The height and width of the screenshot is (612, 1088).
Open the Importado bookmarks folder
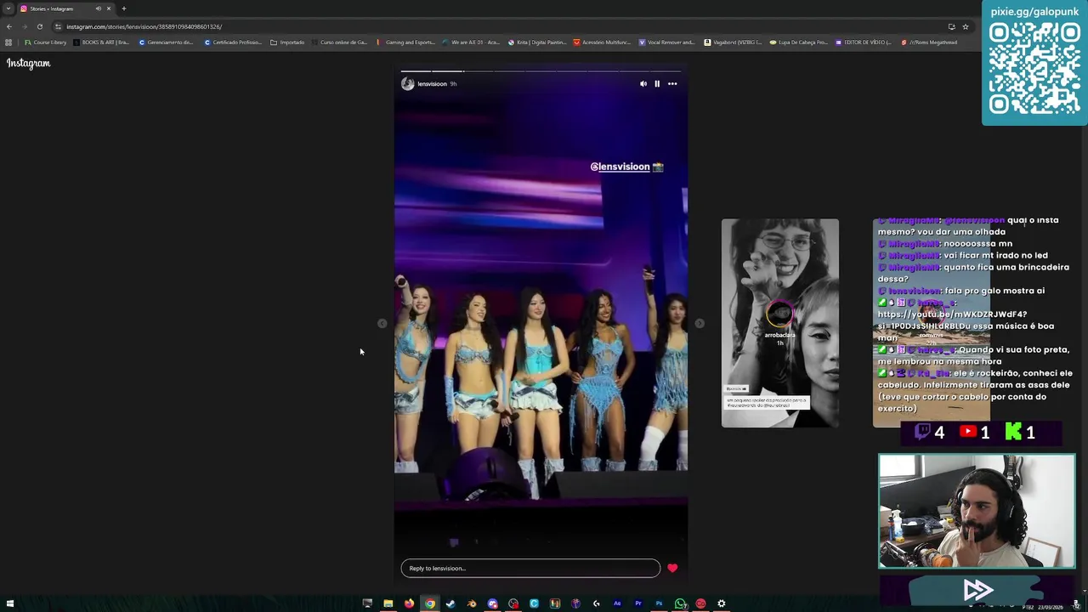pos(287,42)
